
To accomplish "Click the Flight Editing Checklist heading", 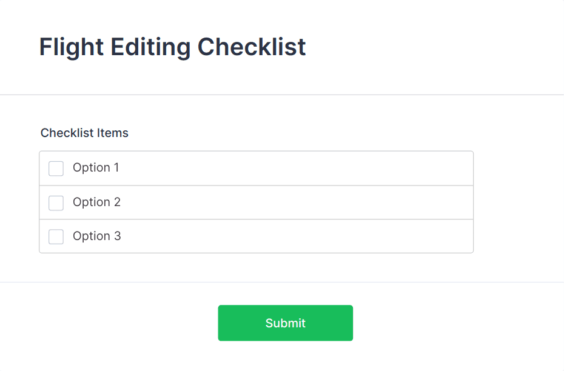I will pyautogui.click(x=172, y=47).
